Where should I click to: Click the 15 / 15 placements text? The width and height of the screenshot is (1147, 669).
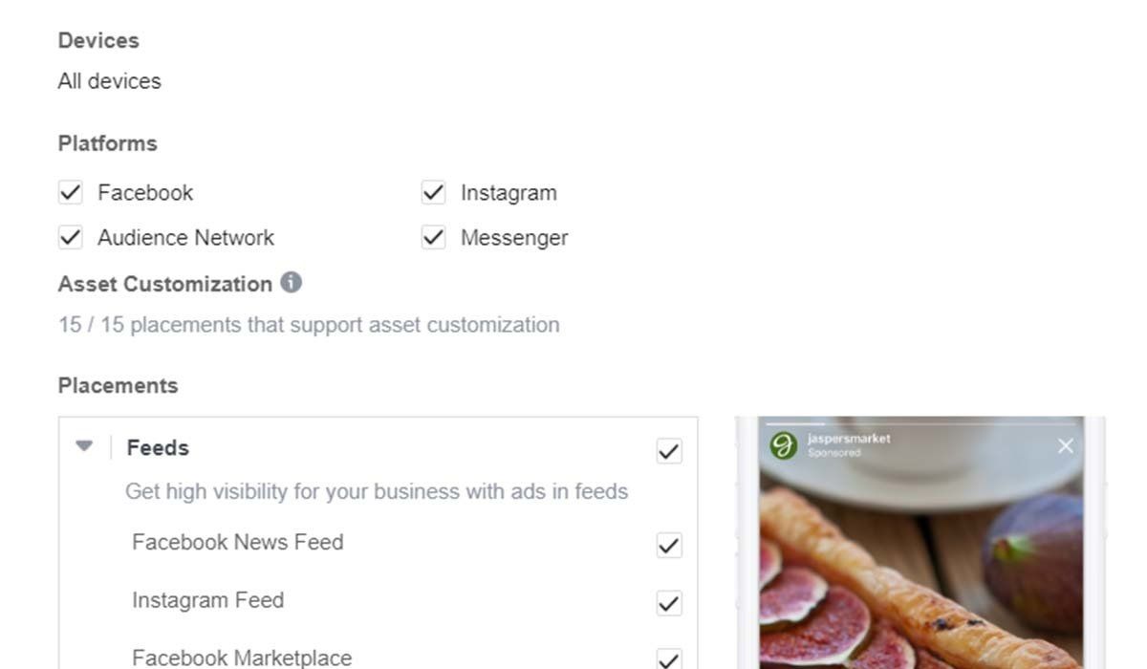click(x=308, y=325)
